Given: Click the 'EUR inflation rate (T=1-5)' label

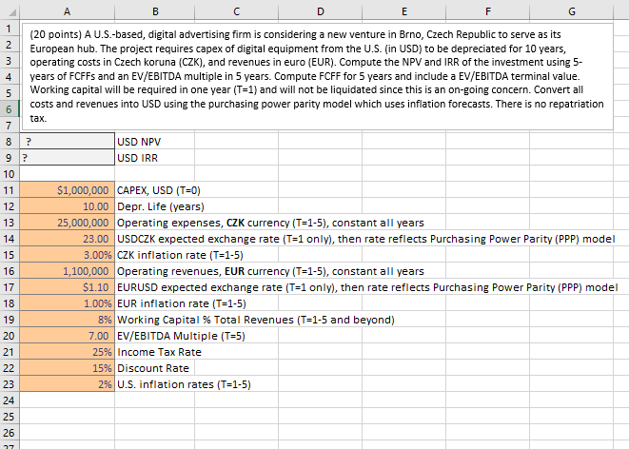Looking at the screenshot, I should click(182, 303).
